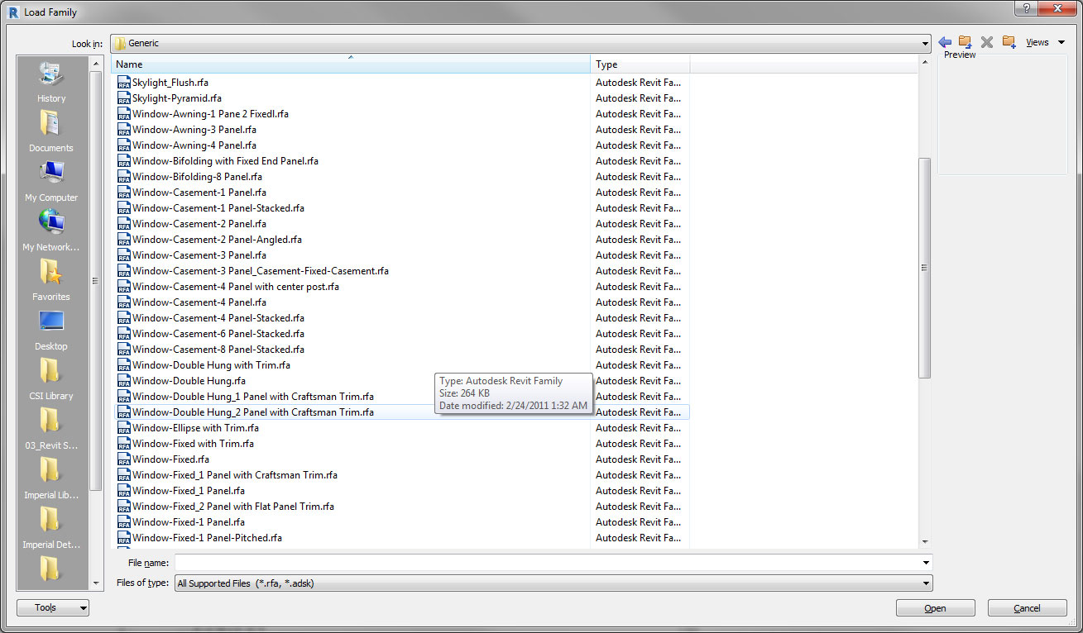Expand the Look in folder dropdown
Viewport: 1083px width, 633px height.
[x=925, y=43]
